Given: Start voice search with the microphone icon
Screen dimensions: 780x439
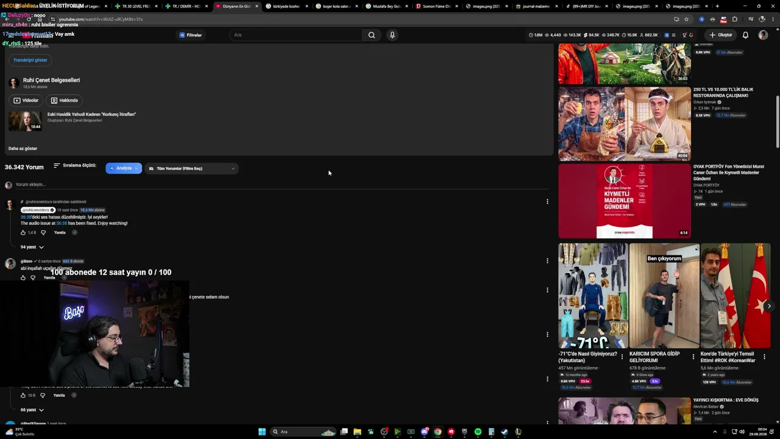Looking at the screenshot, I should click(x=392, y=35).
